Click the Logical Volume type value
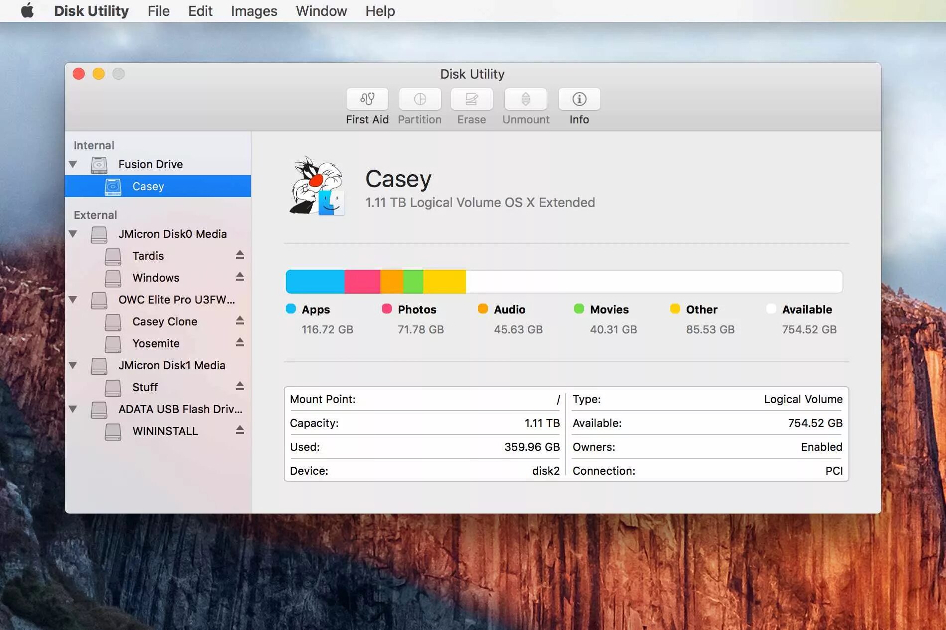 [803, 399]
